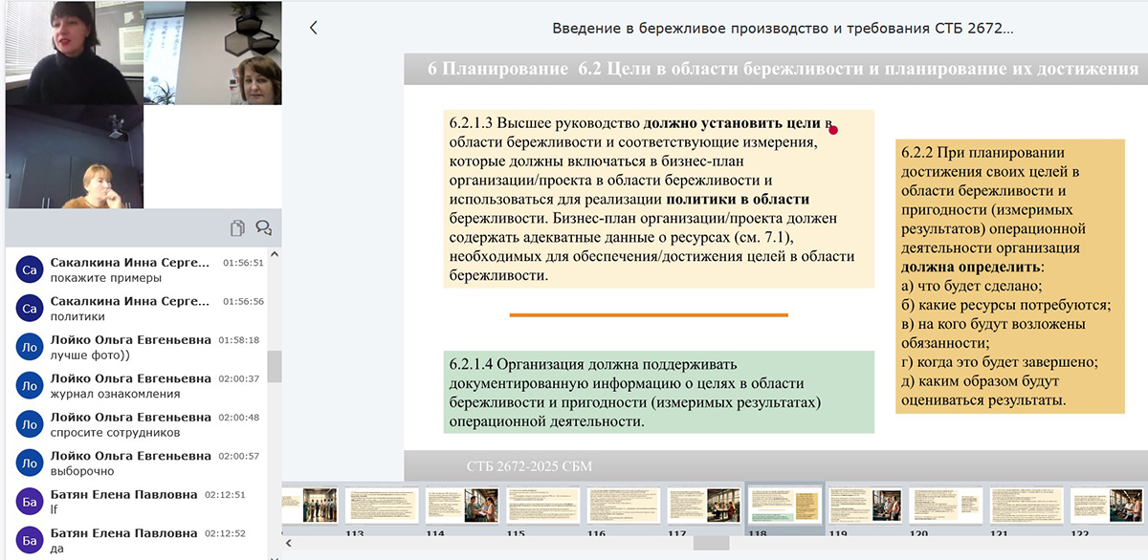The width and height of the screenshot is (1148, 560).
Task: Jump to slide 113 thumbnail
Action: click(383, 505)
